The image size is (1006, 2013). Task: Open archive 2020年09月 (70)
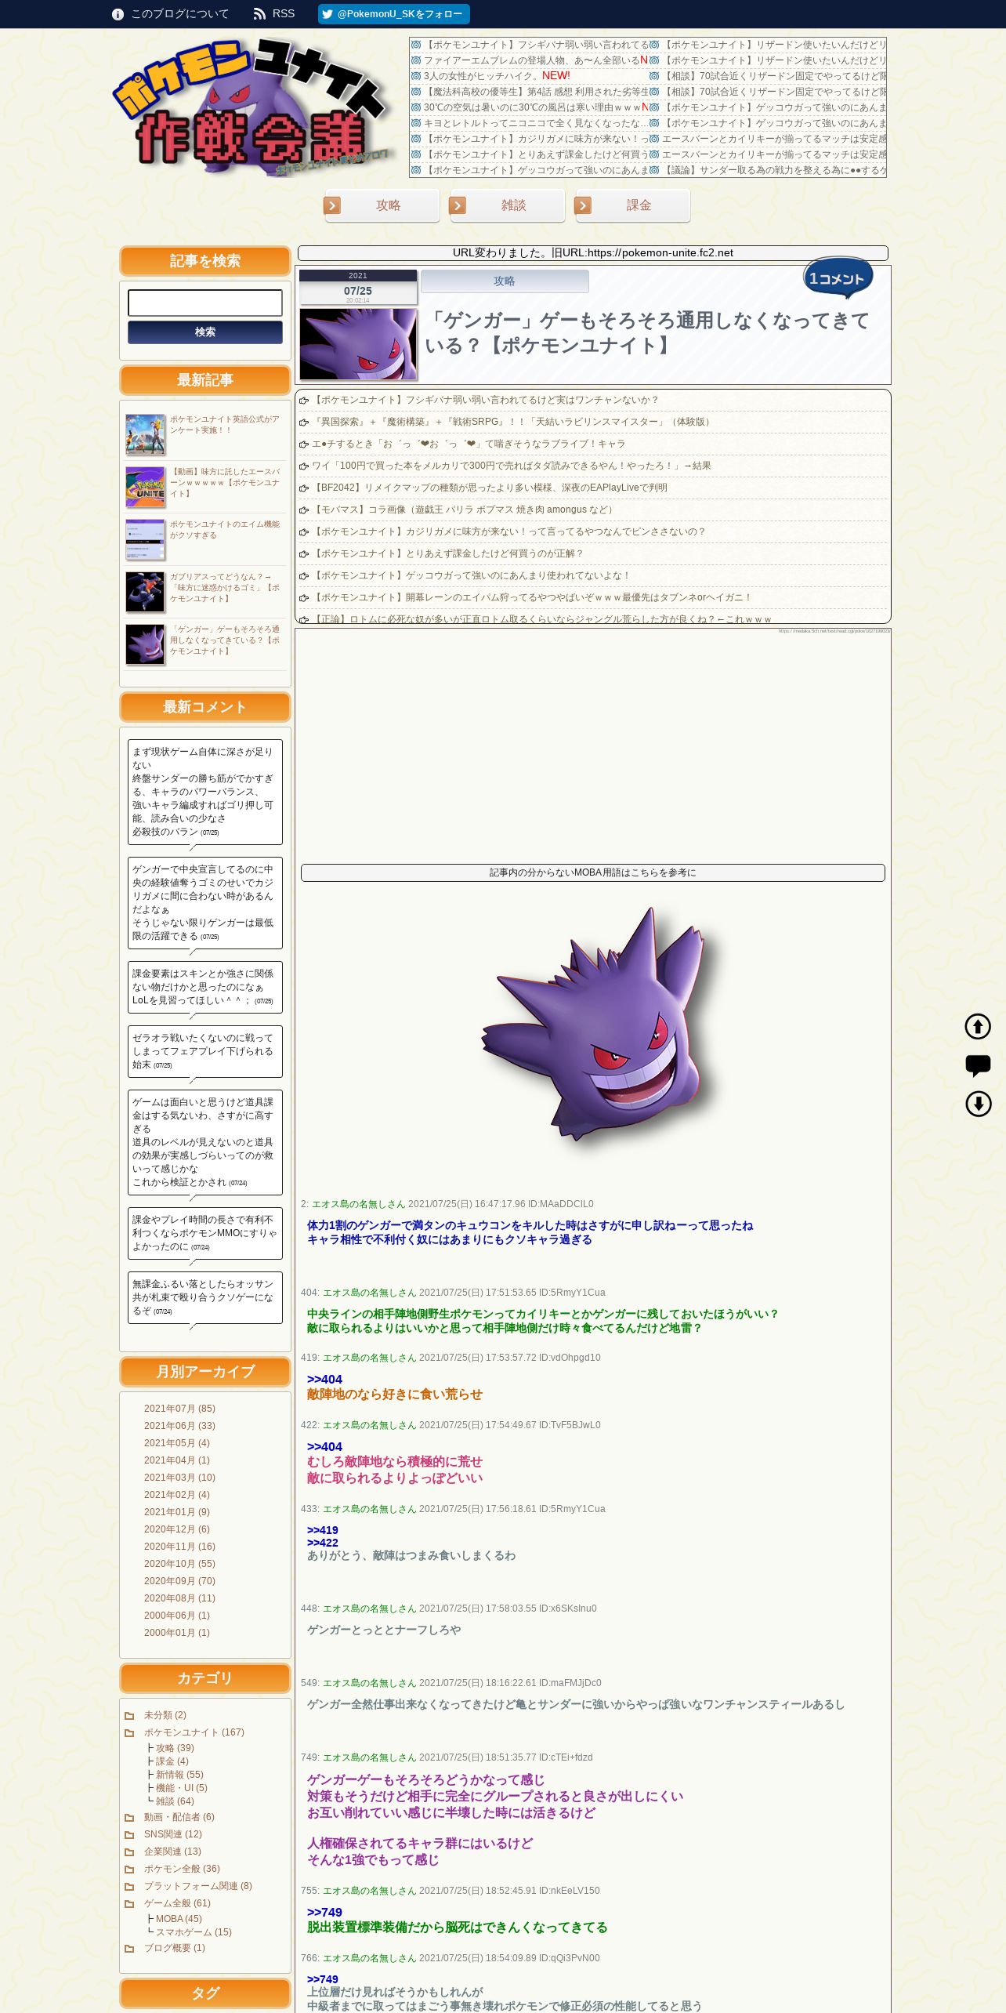(x=179, y=1581)
